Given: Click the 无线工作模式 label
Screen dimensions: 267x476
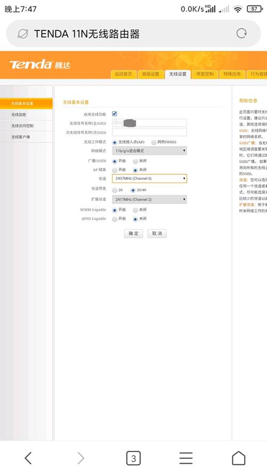Looking at the screenshot, I should tap(95, 142).
